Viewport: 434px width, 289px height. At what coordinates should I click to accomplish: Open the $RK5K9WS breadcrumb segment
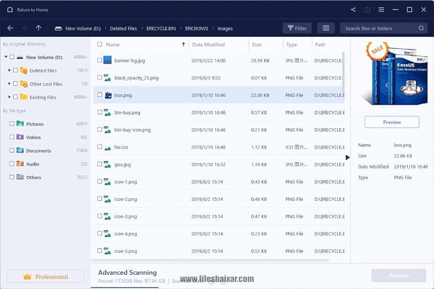[x=197, y=29]
